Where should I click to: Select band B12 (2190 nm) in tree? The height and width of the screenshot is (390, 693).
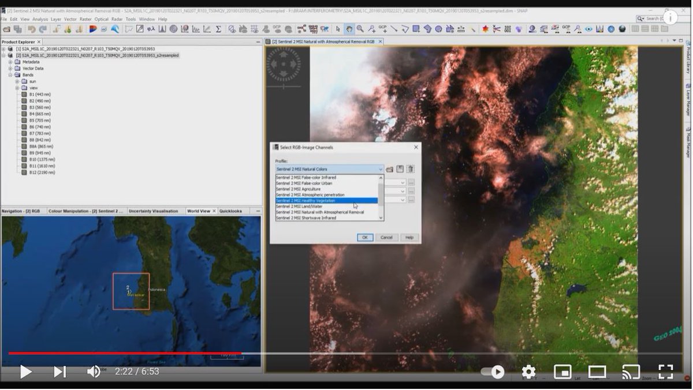coord(42,172)
